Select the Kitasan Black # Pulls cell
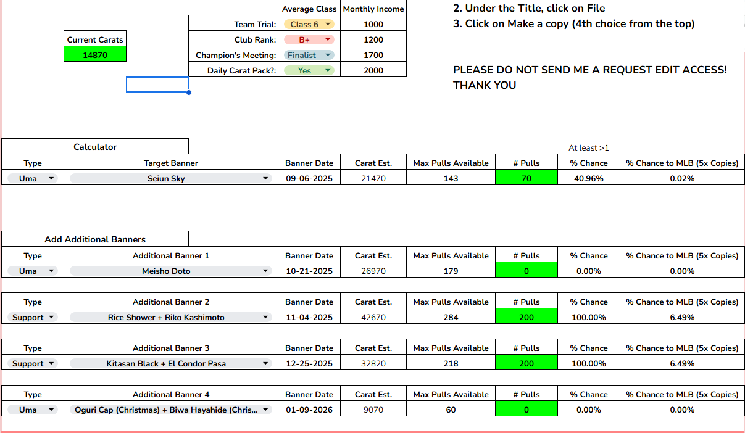Image resolution: width=745 pixels, height=433 pixels. coord(526,363)
